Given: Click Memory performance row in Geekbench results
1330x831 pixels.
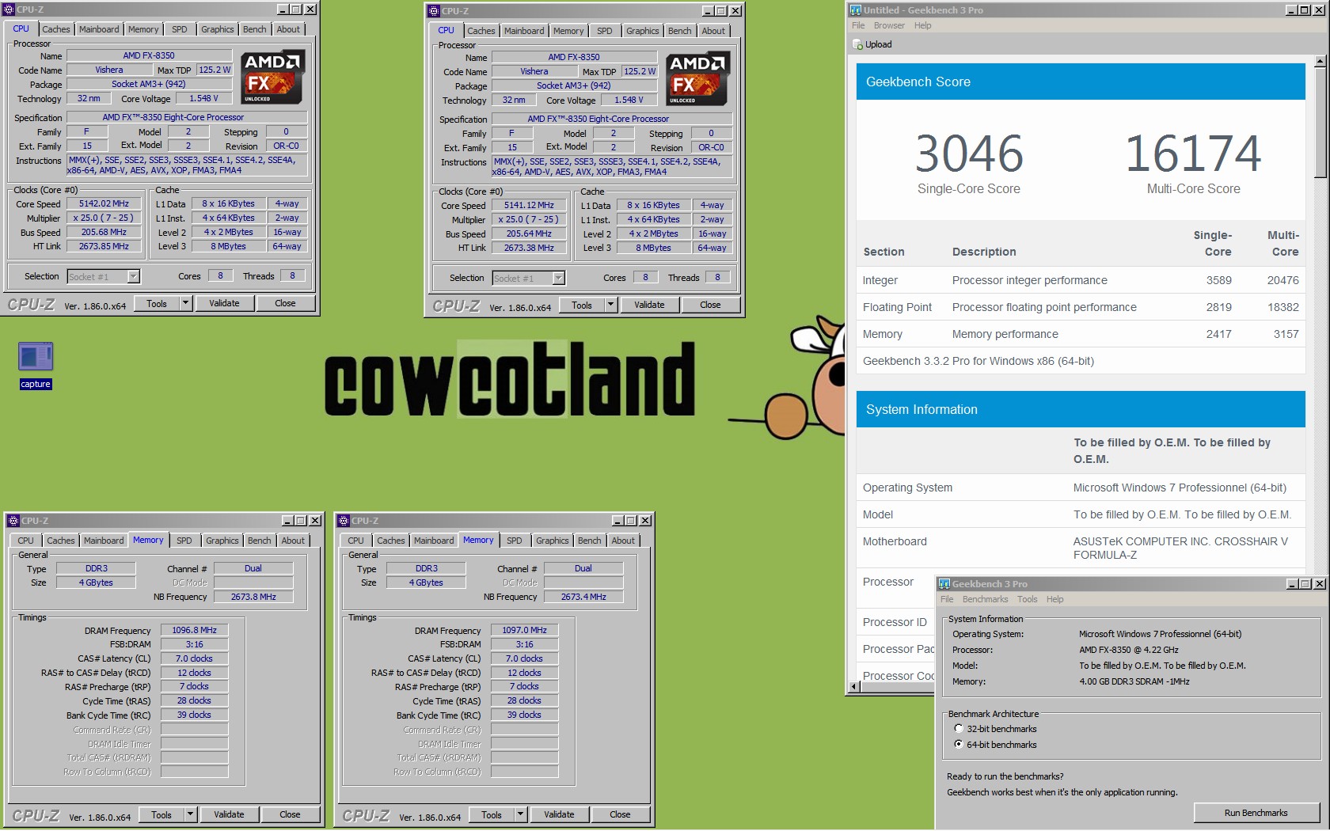Looking at the screenshot, I should tap(1081, 334).
